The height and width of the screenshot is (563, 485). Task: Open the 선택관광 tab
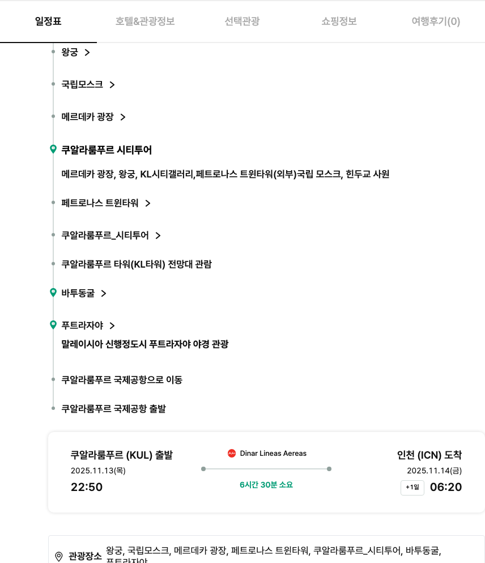242,22
